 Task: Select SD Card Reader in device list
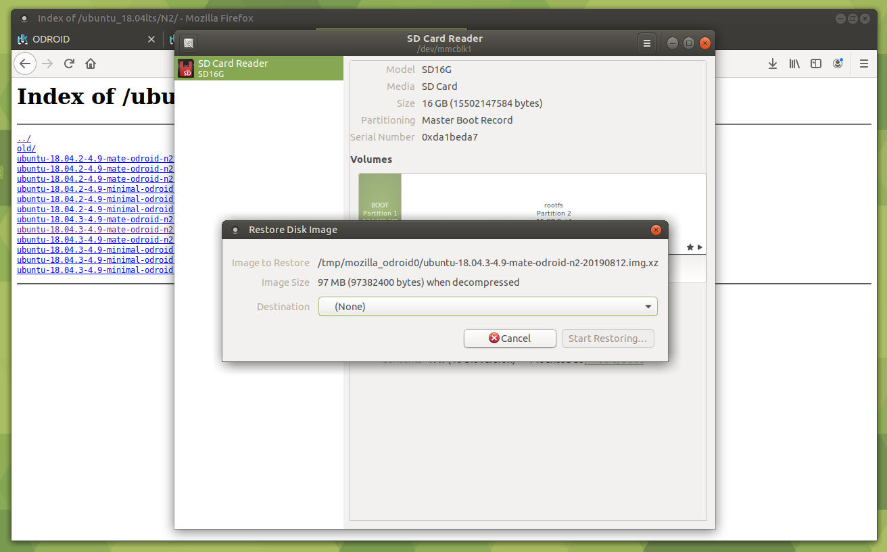coord(259,68)
